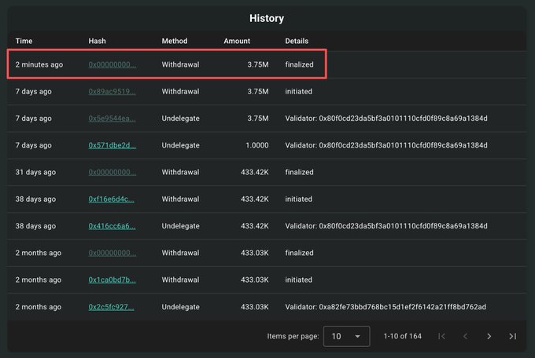Image resolution: width=535 pixels, height=358 pixels.
Task: Go to the previous history page
Action: (x=465, y=336)
